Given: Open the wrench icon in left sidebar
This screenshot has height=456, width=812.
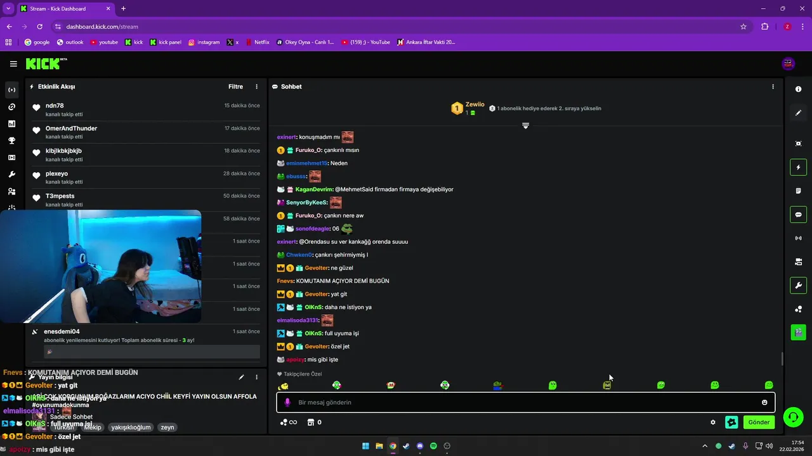Looking at the screenshot, I should pos(11,174).
